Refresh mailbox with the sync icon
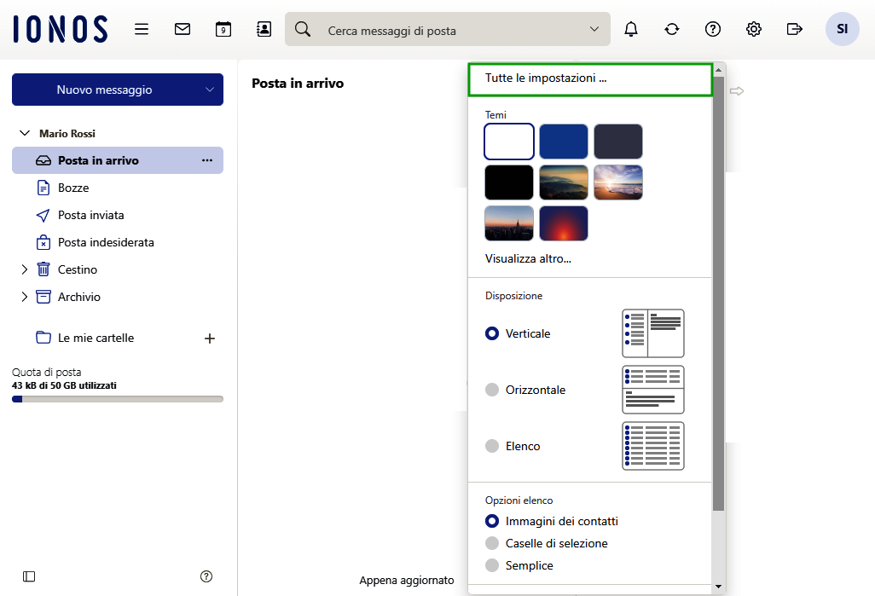The height and width of the screenshot is (596, 875). coord(672,29)
